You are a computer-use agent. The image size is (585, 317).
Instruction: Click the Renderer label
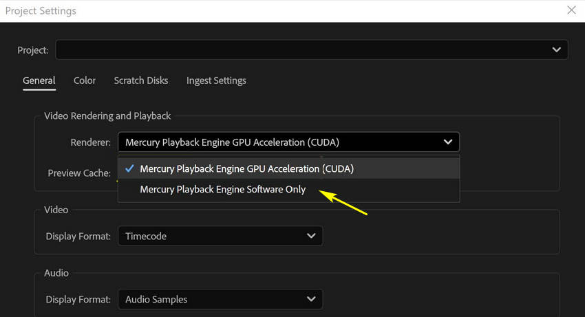click(x=91, y=142)
